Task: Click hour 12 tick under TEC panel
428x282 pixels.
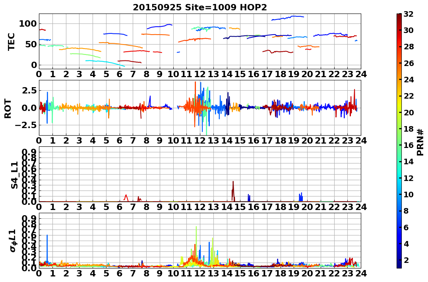Action: (200, 74)
